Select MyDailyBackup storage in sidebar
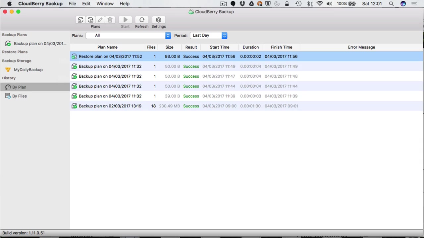This screenshot has width=424, height=238. click(35, 70)
